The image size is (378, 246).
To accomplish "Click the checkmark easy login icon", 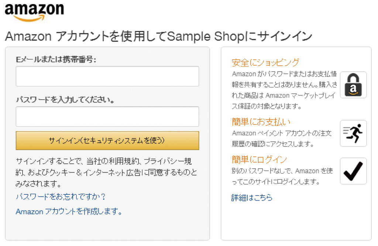I will 353,171.
